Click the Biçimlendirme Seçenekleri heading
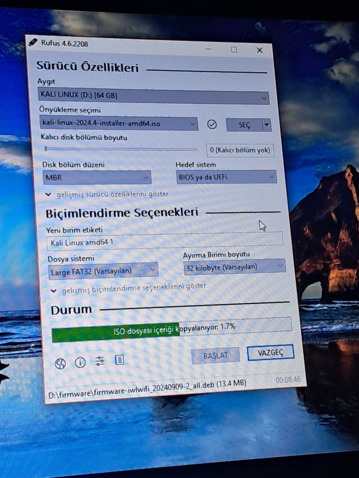Screen dimensions: 359x478 pyautogui.click(x=122, y=212)
